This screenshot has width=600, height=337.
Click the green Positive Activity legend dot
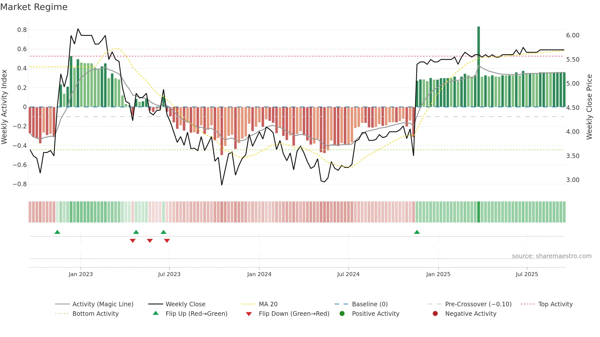pos(342,314)
